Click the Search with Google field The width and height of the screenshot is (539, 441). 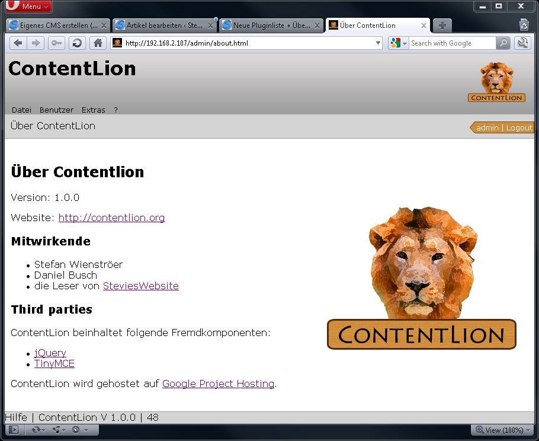452,43
